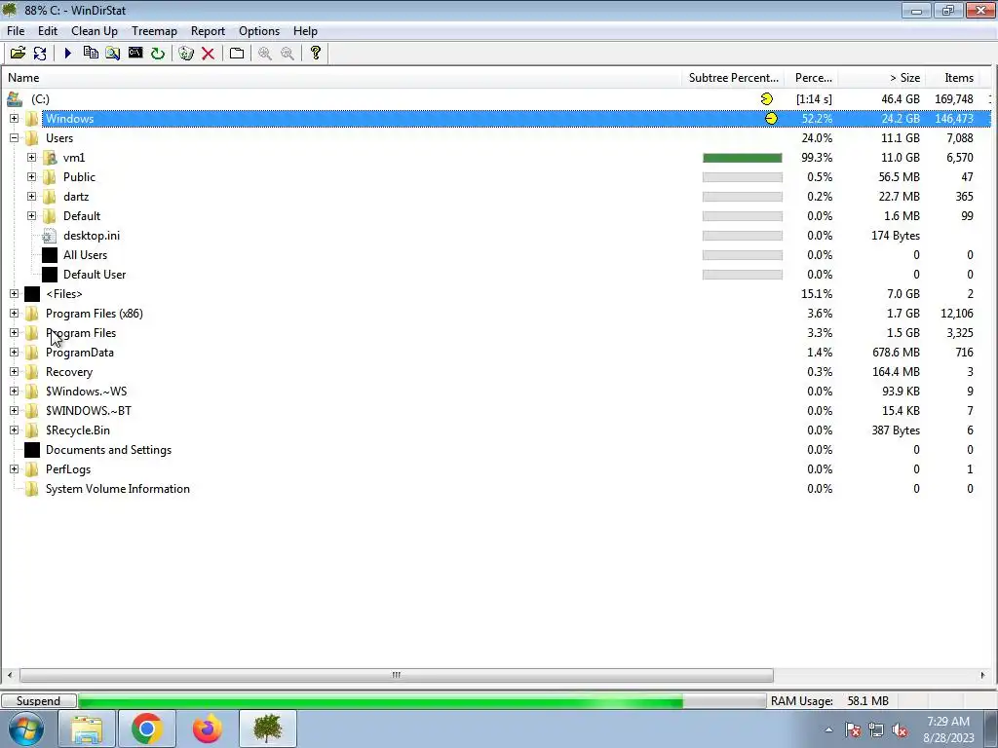
Task: Click the Zoom In toolbar icon
Action: coord(265,54)
